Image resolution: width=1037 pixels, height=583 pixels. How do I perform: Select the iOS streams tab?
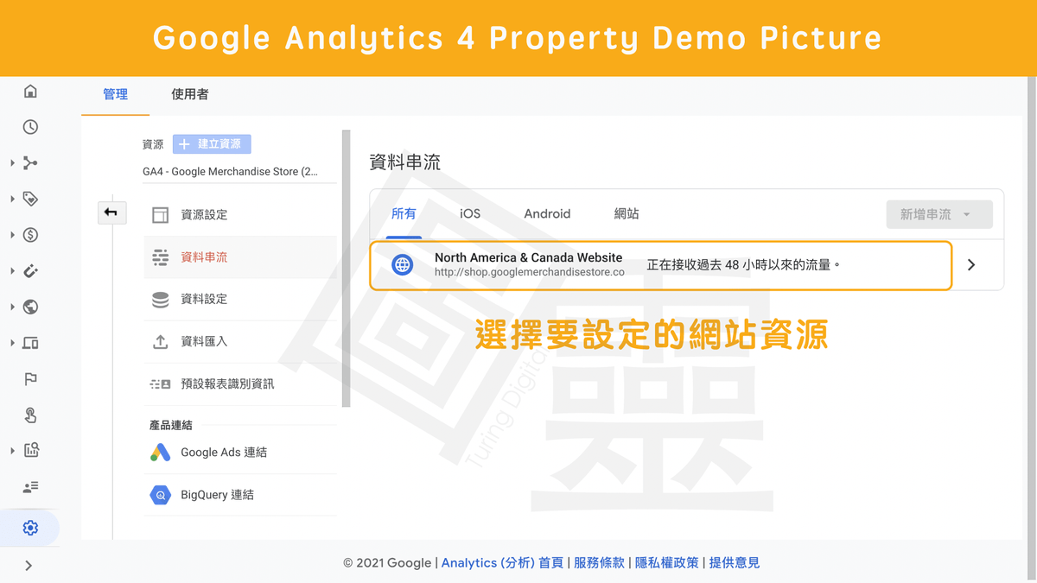tap(470, 214)
